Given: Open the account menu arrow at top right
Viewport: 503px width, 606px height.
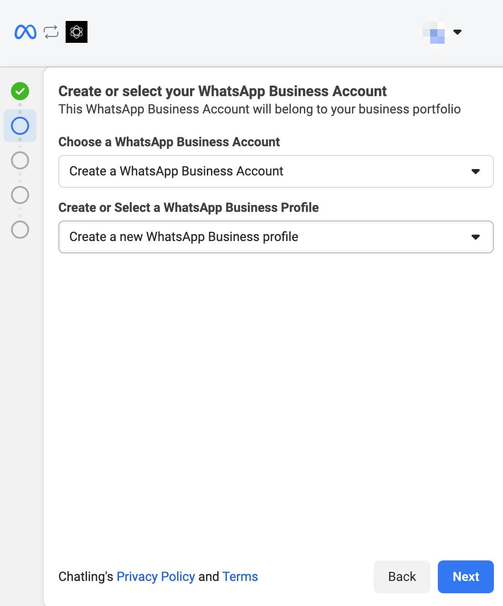Looking at the screenshot, I should pyautogui.click(x=457, y=32).
